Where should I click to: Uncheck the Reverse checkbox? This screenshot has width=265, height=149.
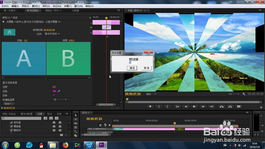point(54,95)
